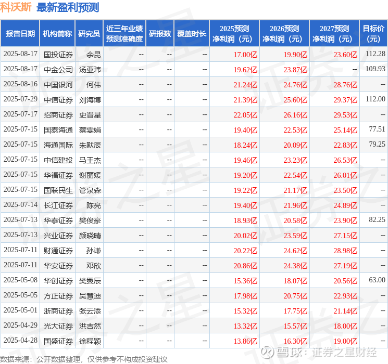The image size is (388, 364).
Task: Click the 报告日期 column header
Action: click(20, 34)
